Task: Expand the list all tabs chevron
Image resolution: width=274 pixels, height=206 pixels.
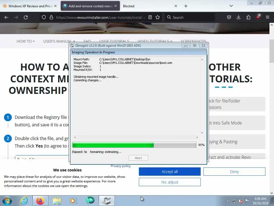Action: pyautogui.click(x=231, y=6)
